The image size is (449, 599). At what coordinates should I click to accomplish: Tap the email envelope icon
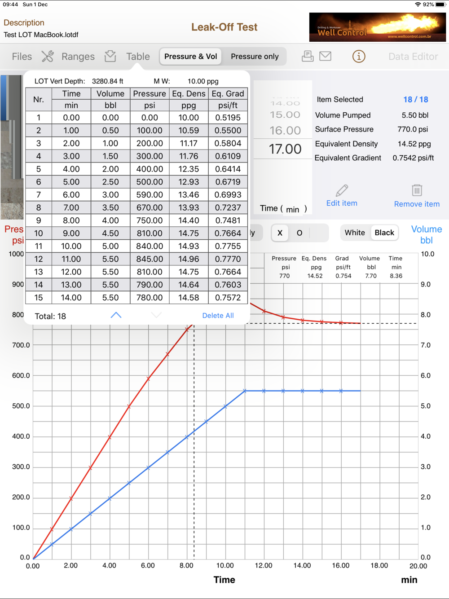[x=326, y=56]
